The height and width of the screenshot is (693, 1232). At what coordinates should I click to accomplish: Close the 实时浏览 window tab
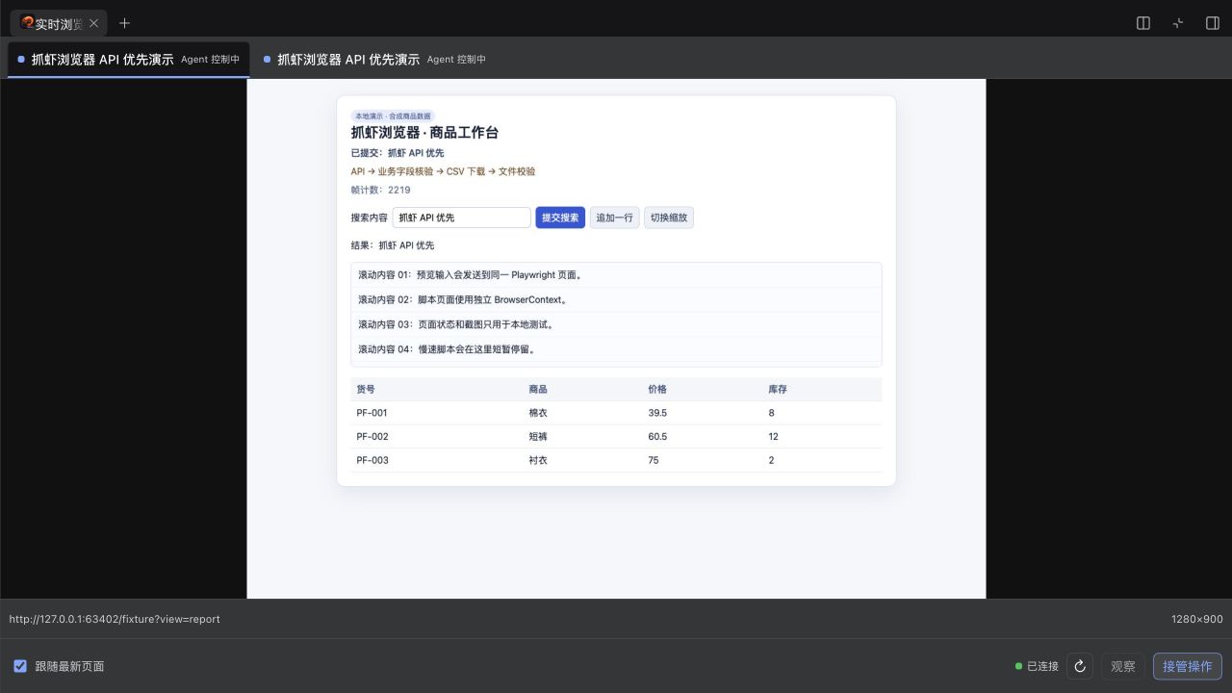click(x=93, y=23)
